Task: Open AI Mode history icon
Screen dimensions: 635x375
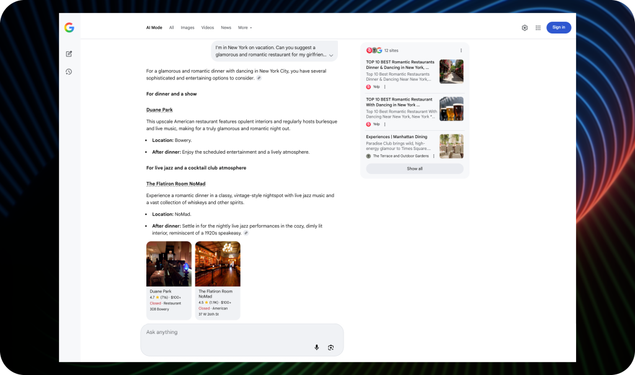Action: click(x=69, y=72)
